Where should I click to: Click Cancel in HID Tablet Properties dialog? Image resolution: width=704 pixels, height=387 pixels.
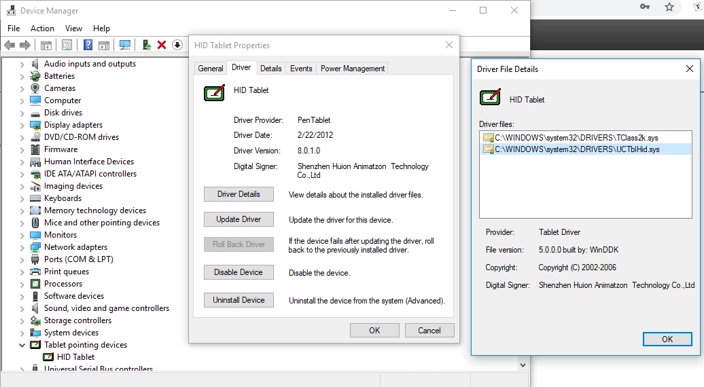tap(429, 331)
